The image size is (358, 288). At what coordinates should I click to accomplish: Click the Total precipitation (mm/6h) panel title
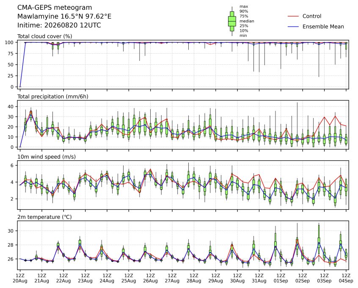pos(53,96)
